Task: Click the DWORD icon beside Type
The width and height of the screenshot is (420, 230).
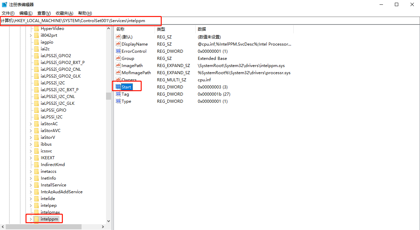Action: point(118,101)
